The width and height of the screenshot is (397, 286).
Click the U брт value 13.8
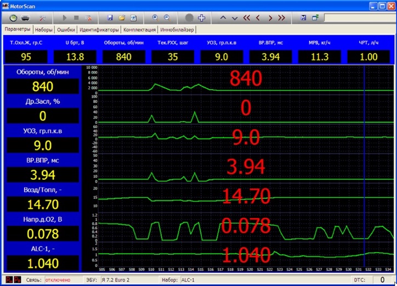(x=75, y=56)
